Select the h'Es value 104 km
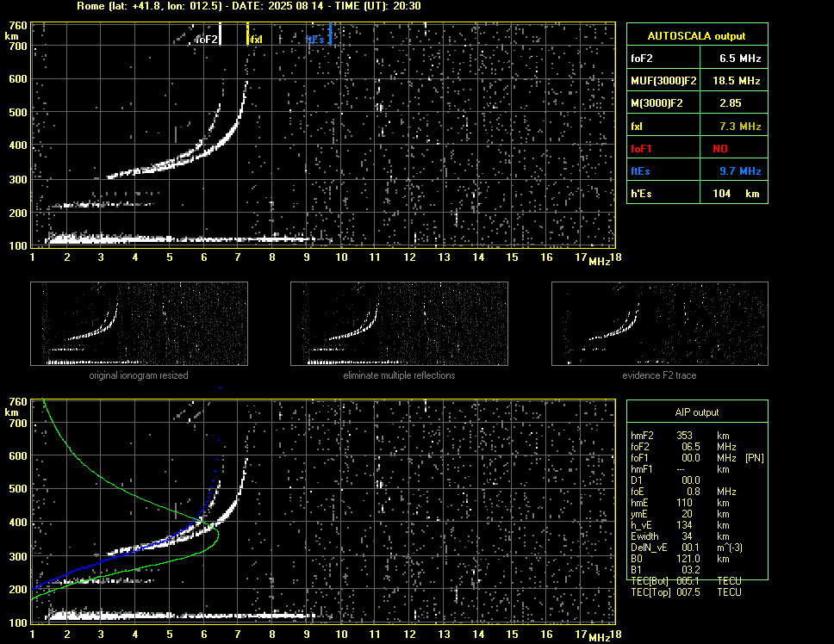 [736, 194]
